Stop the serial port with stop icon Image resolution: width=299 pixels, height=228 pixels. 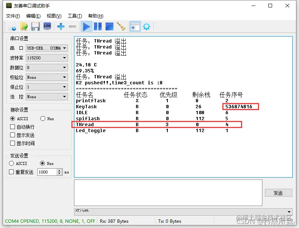point(109,26)
